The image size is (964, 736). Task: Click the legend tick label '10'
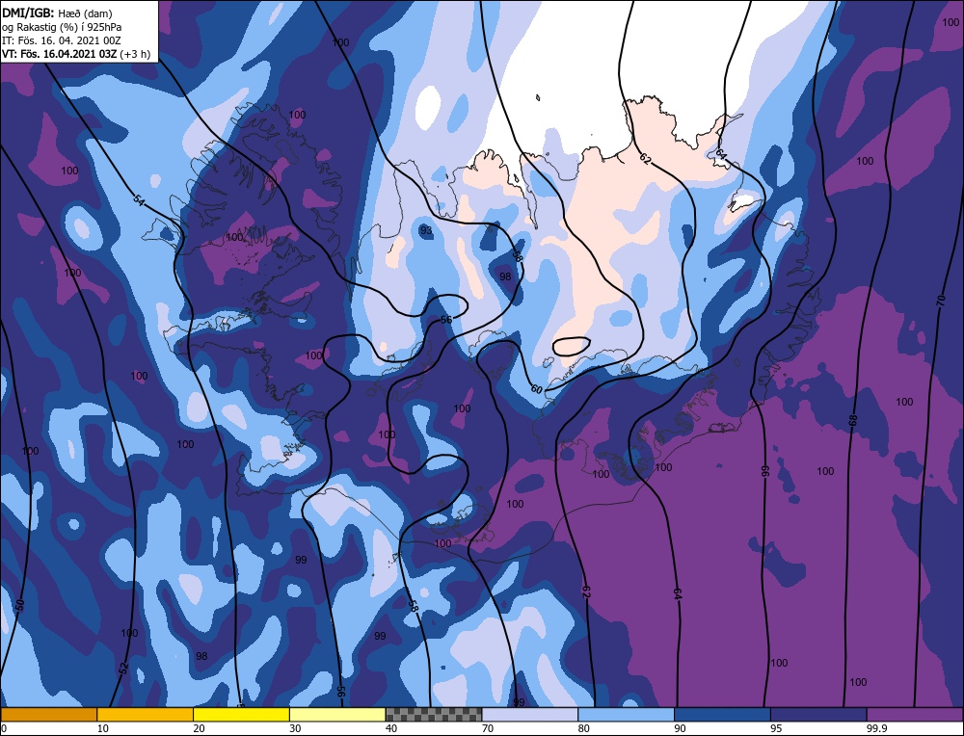click(x=102, y=728)
